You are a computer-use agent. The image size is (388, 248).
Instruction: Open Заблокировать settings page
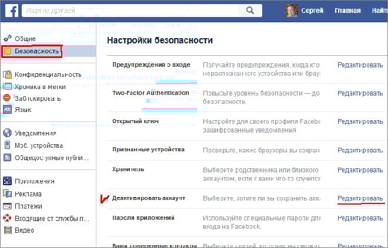point(38,98)
